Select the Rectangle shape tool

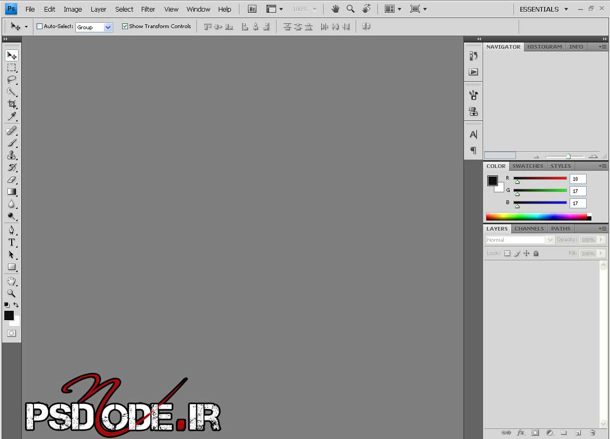[x=12, y=267]
